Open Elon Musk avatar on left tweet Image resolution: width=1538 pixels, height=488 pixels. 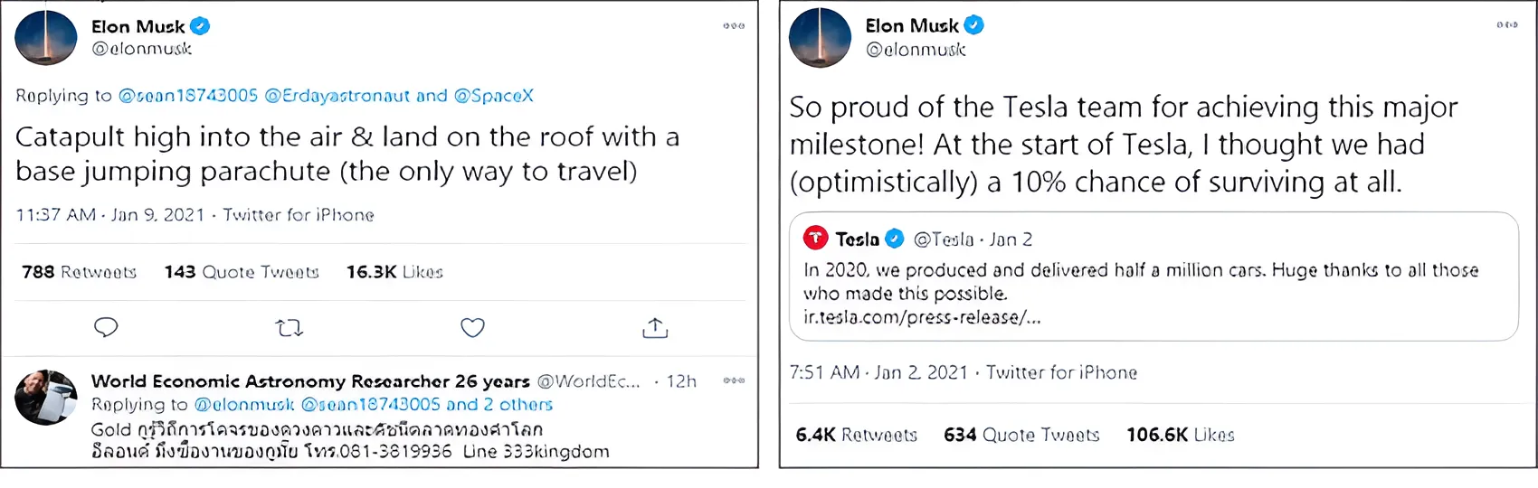46,38
